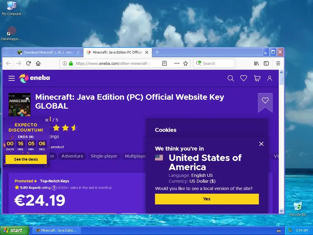Click the rating info question mark icon
The width and height of the screenshot is (313, 235).
pyautogui.click(x=54, y=188)
